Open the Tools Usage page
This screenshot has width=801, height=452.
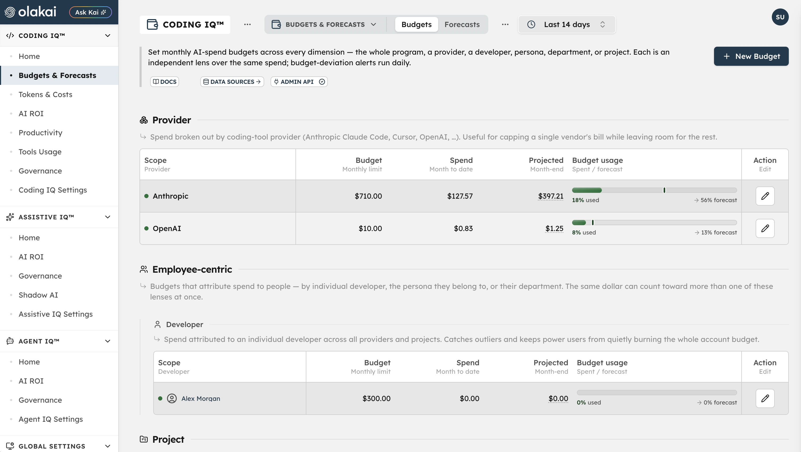point(40,152)
